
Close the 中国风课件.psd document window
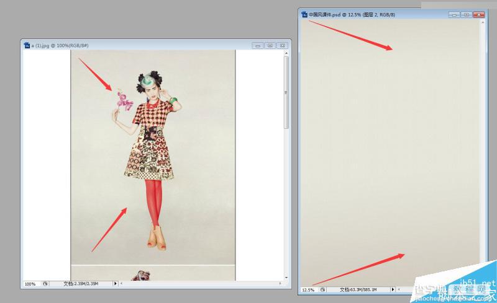click(x=478, y=14)
